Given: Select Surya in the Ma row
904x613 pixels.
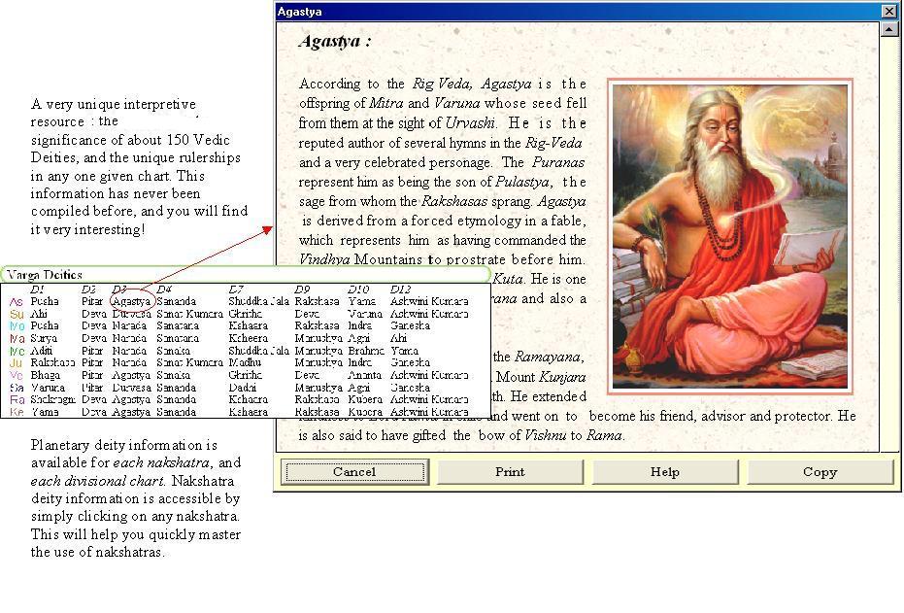Looking at the screenshot, I should point(44,338).
